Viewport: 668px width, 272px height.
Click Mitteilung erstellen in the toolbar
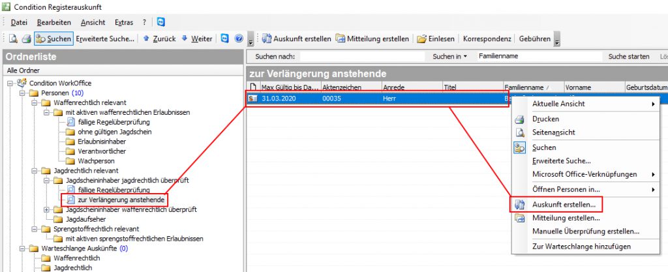click(372, 38)
